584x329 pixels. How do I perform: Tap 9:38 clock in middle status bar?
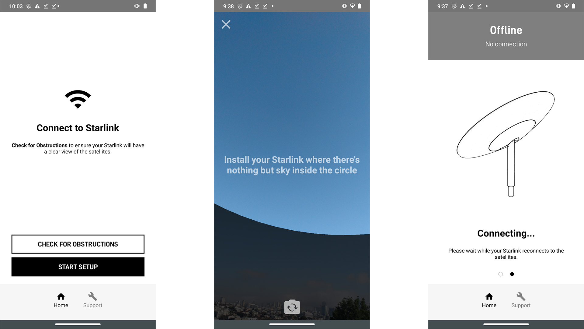click(228, 6)
